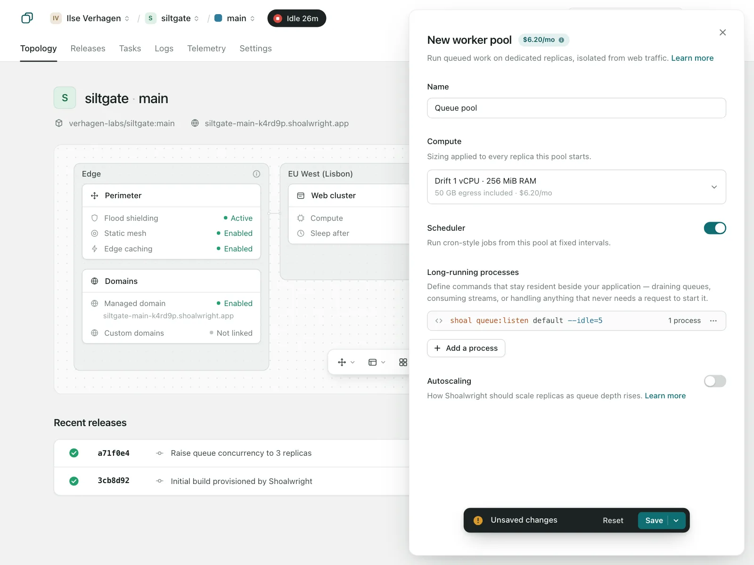This screenshot has height=565, width=754.
Task: Open Learn more link about Autoscaling
Action: 665,395
